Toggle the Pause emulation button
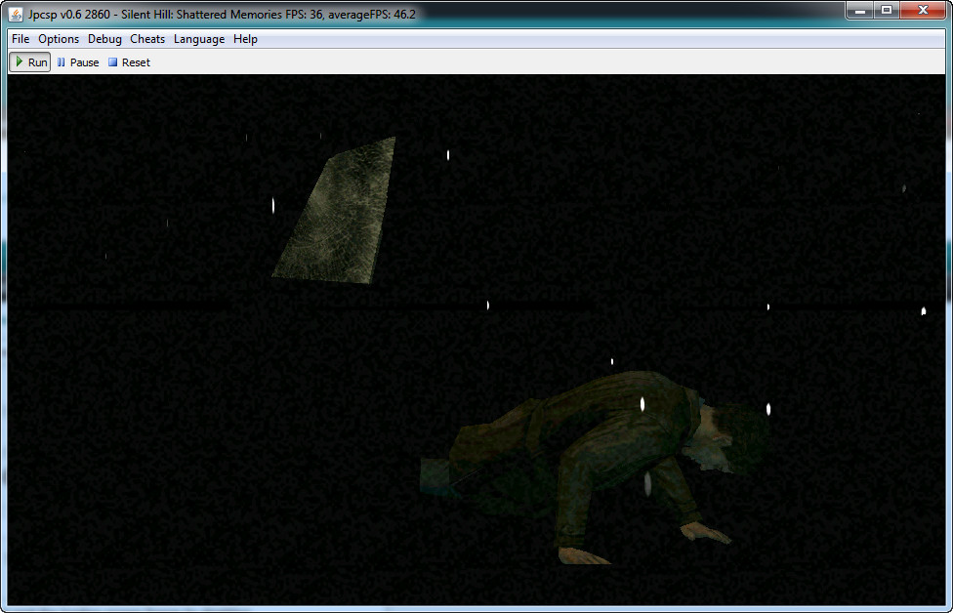953x613 pixels. pyautogui.click(x=78, y=62)
